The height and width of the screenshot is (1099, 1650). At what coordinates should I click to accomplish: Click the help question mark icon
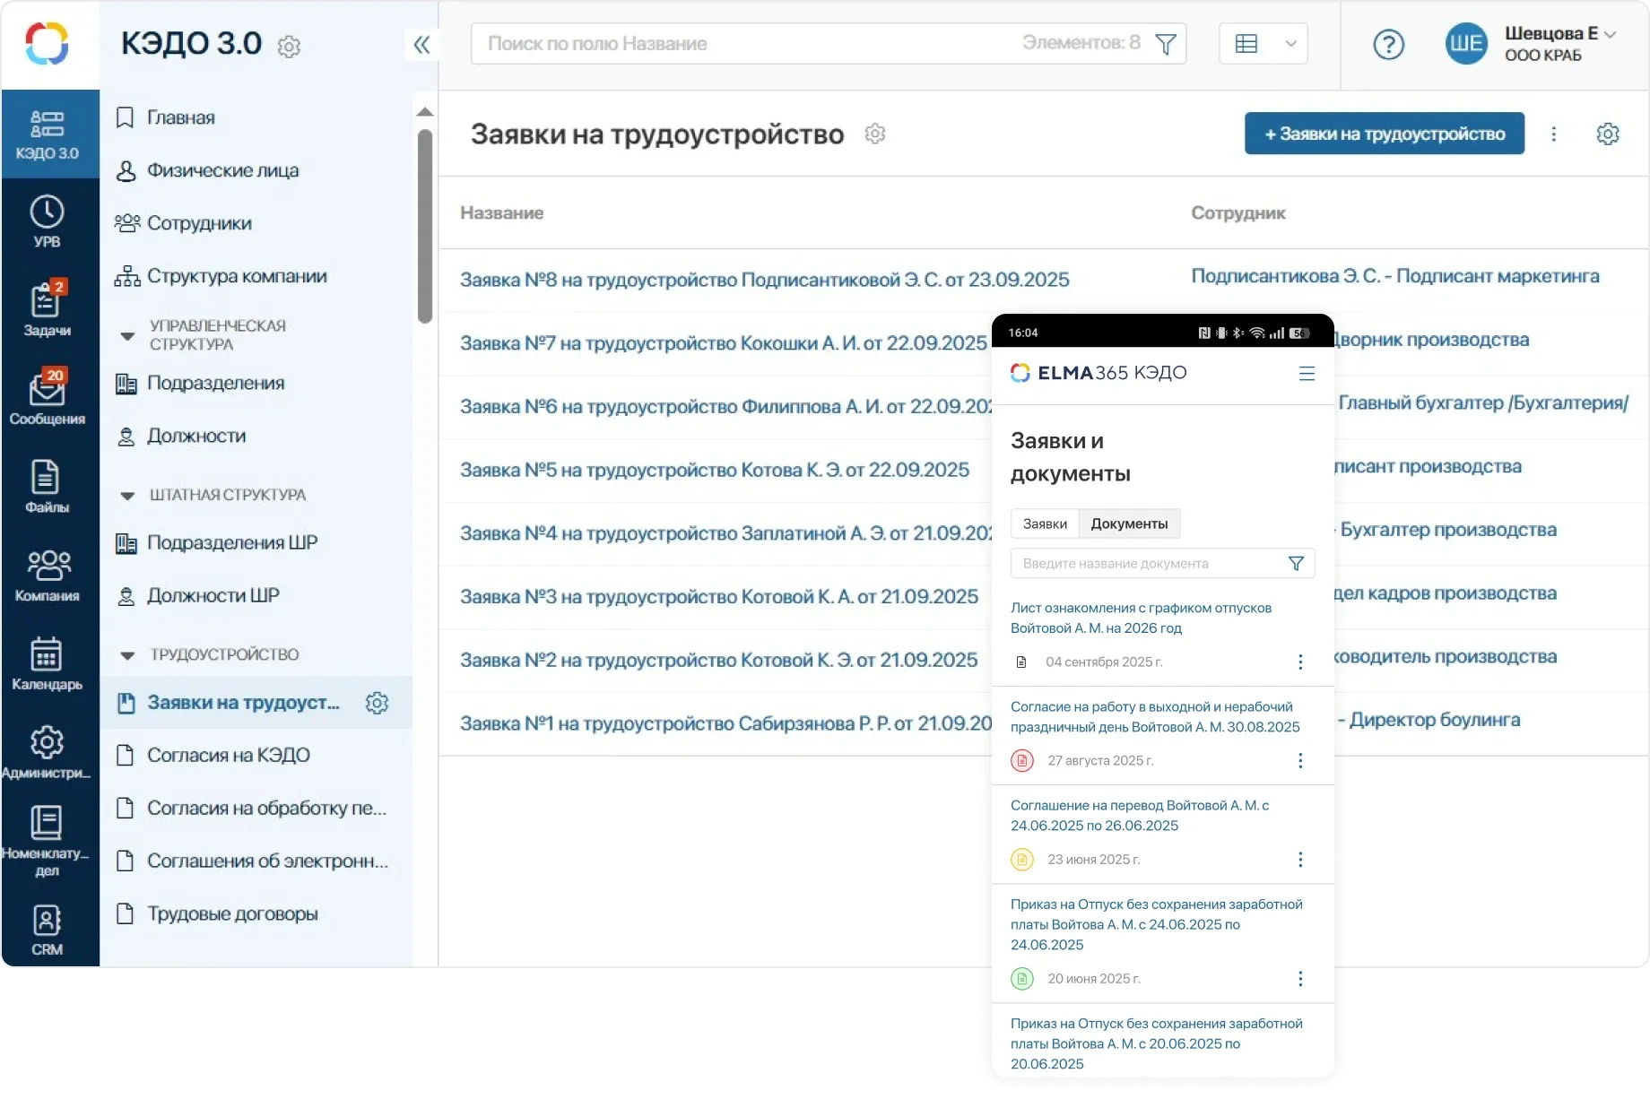pyautogui.click(x=1388, y=44)
